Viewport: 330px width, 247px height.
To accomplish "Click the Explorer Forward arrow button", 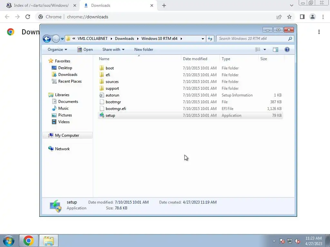I will [56, 39].
